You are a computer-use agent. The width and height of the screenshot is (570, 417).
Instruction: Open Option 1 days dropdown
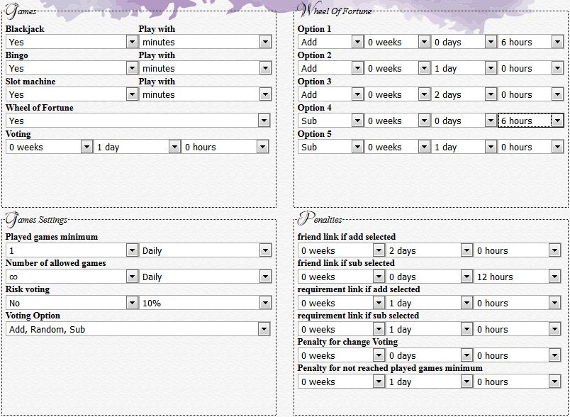(464, 42)
